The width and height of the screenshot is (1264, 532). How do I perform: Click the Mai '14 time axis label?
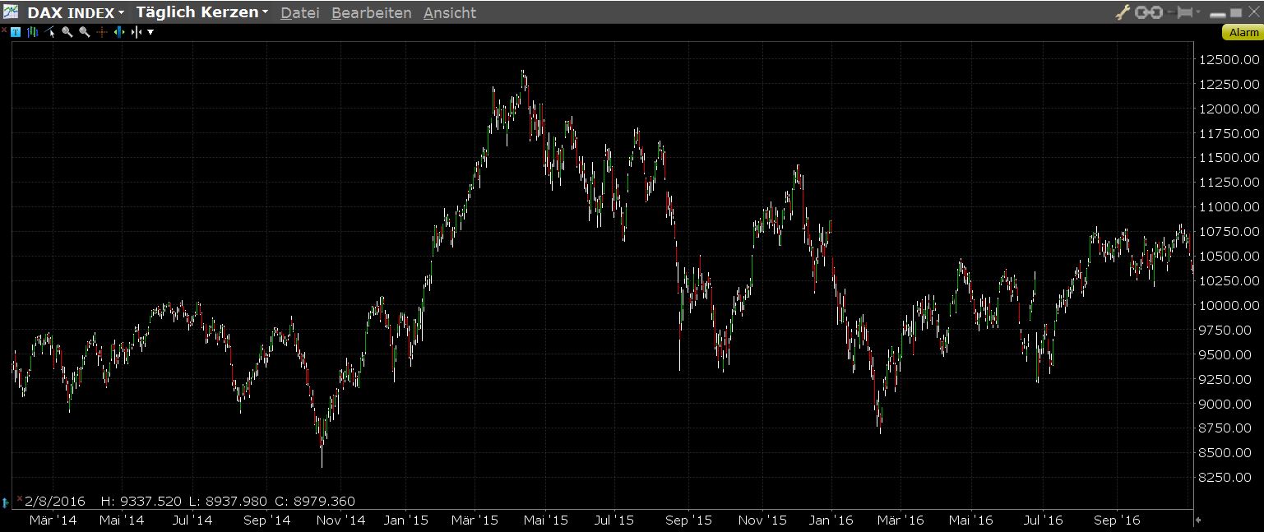pyautogui.click(x=122, y=520)
